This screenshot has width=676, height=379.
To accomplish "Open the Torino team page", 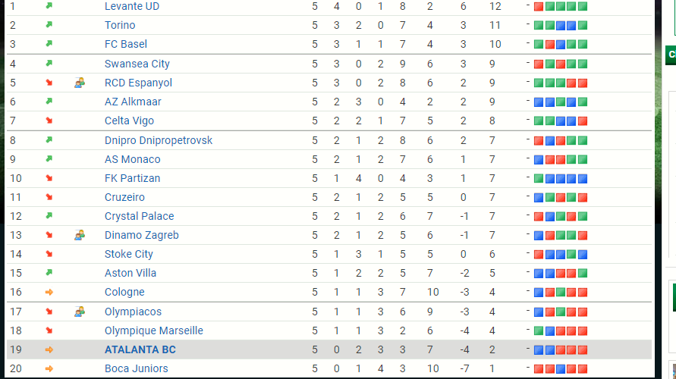I will pos(120,25).
